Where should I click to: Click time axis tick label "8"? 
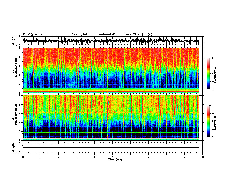pos(166,157)
